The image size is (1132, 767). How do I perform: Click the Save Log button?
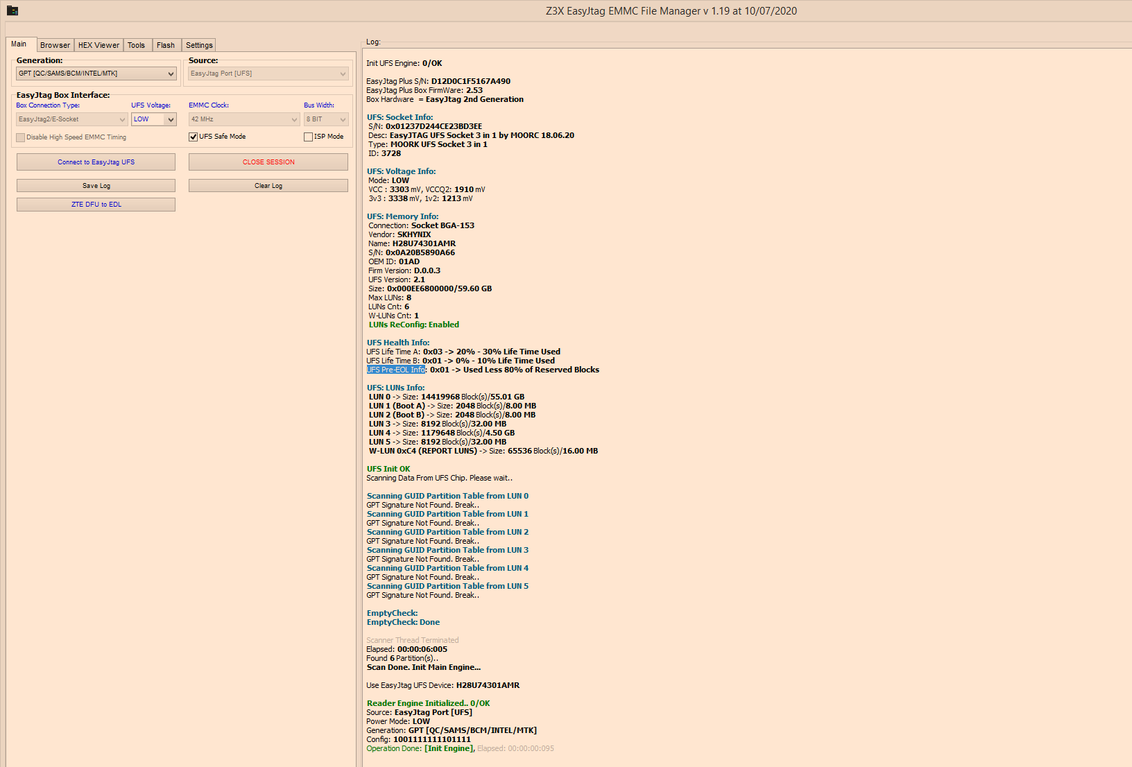(x=96, y=186)
